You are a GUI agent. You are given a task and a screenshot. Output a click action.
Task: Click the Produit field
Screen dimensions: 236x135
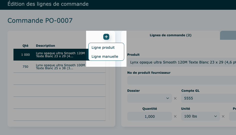click(x=182, y=62)
